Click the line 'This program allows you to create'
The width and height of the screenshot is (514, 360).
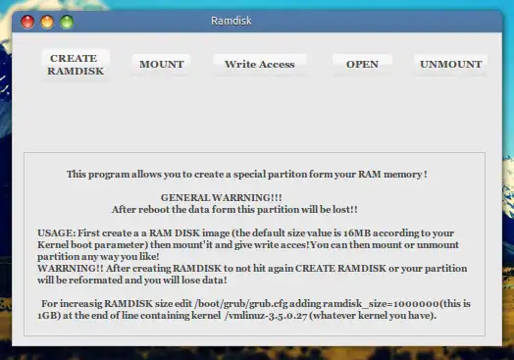point(247,174)
